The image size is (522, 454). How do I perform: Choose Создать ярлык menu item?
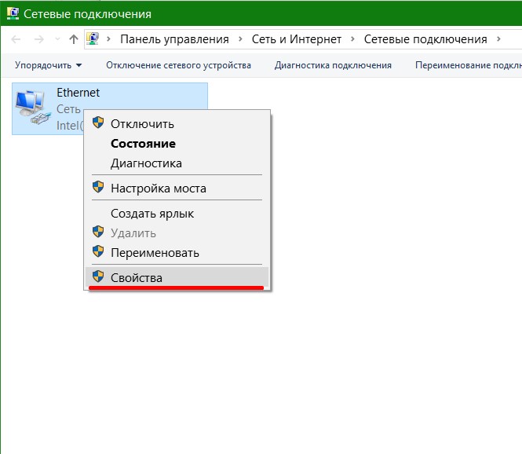click(x=177, y=214)
